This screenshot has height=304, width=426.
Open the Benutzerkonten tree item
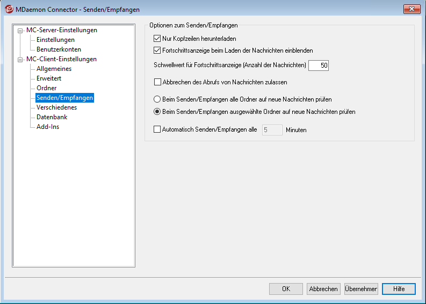[59, 49]
